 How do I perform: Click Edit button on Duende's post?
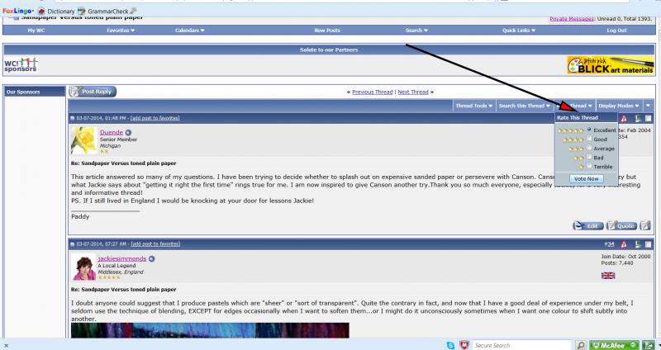(x=588, y=225)
